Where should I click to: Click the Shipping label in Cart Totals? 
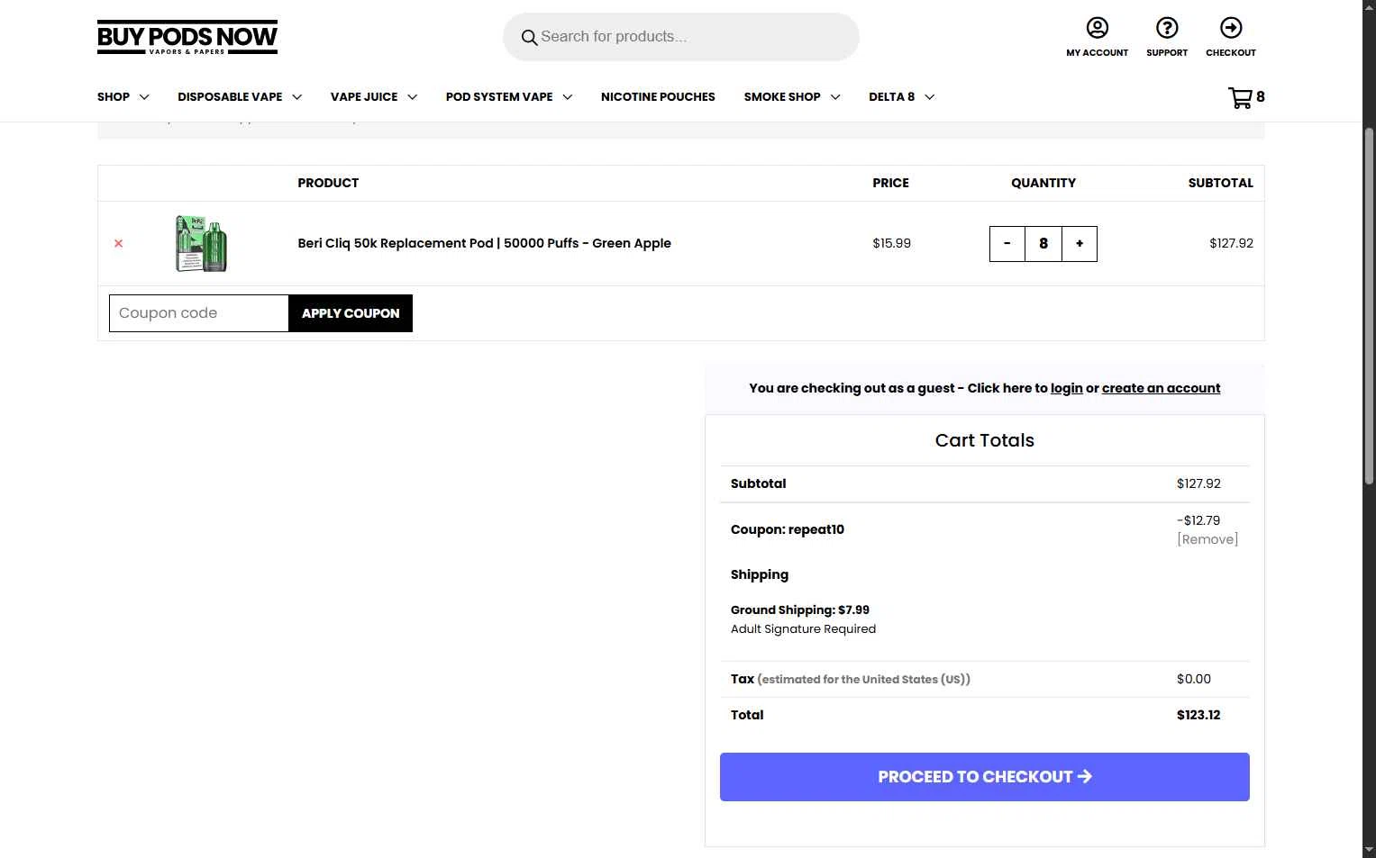click(x=760, y=574)
